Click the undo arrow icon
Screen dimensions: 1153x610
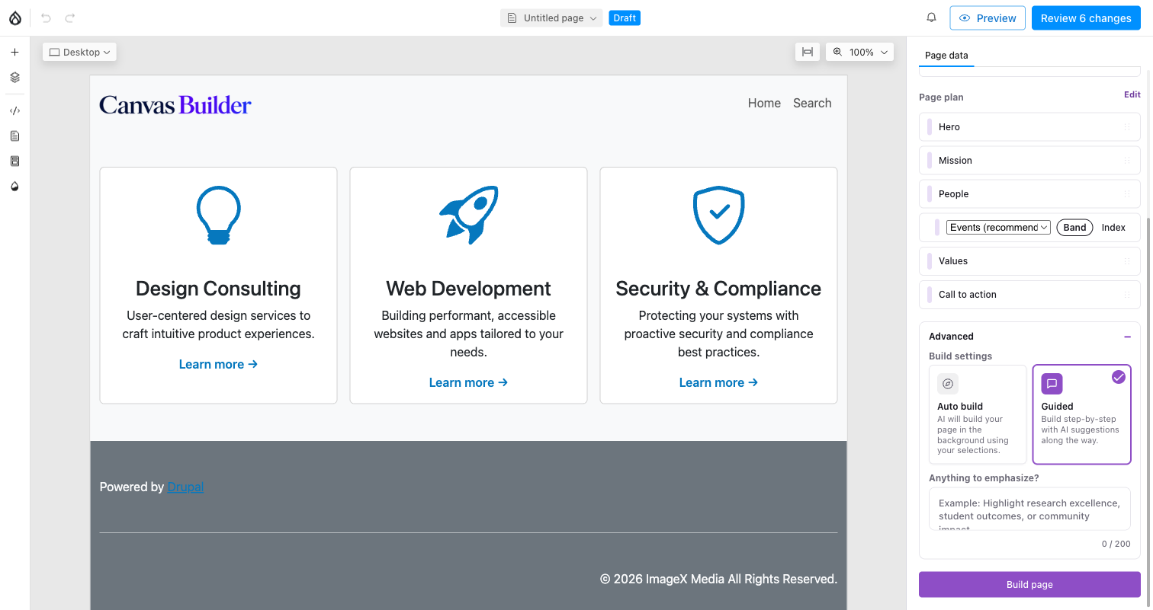[46, 18]
